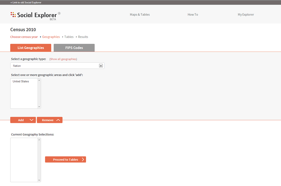The width and height of the screenshot is (281, 186).
Task: Click the geographic areas list scroll down arrow
Action: click(x=39, y=107)
